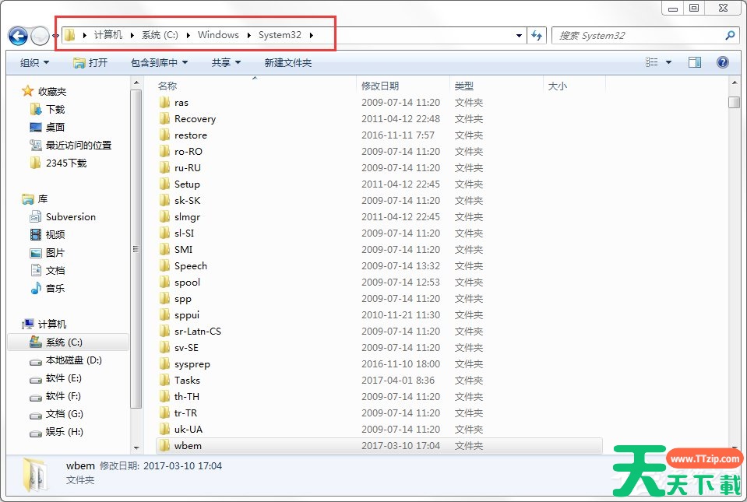Viewport: 747px width, 502px height.
Task: Click the file list scrollbar thumb
Action: [734, 102]
